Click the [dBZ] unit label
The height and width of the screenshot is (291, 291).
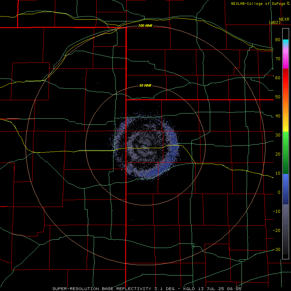click(275, 22)
